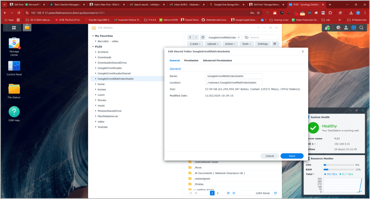This screenshot has height=199, width=370.
Task: Open Chrome extensions puzzle icon
Action: pos(330,13)
